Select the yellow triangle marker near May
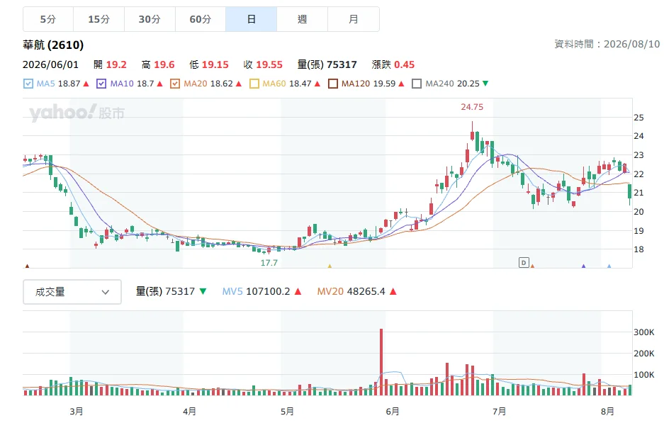The image size is (664, 423). coord(330,266)
